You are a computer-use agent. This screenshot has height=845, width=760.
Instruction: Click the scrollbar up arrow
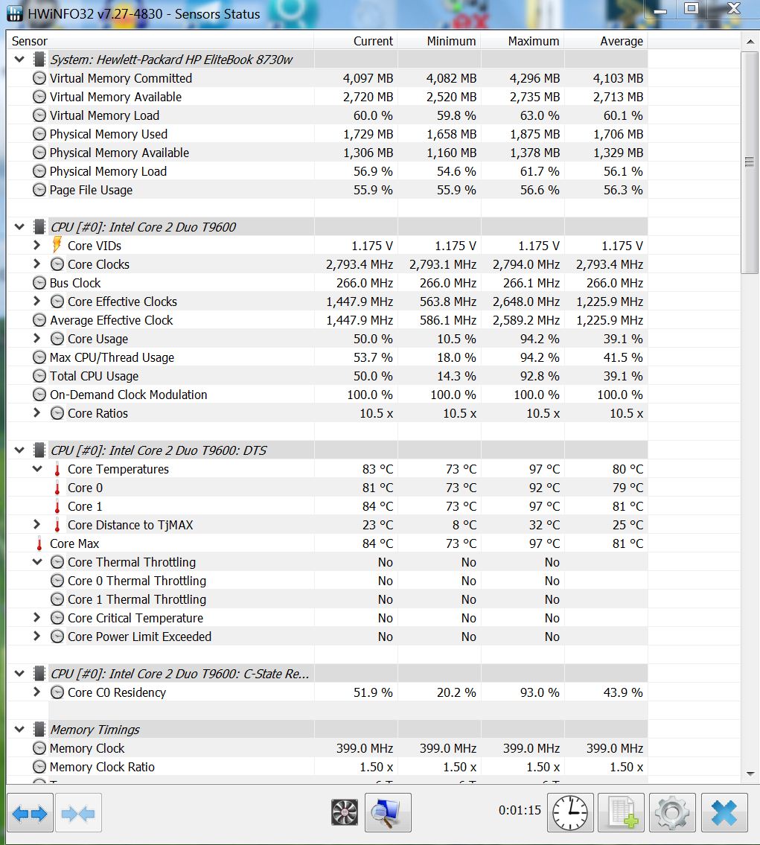(750, 42)
